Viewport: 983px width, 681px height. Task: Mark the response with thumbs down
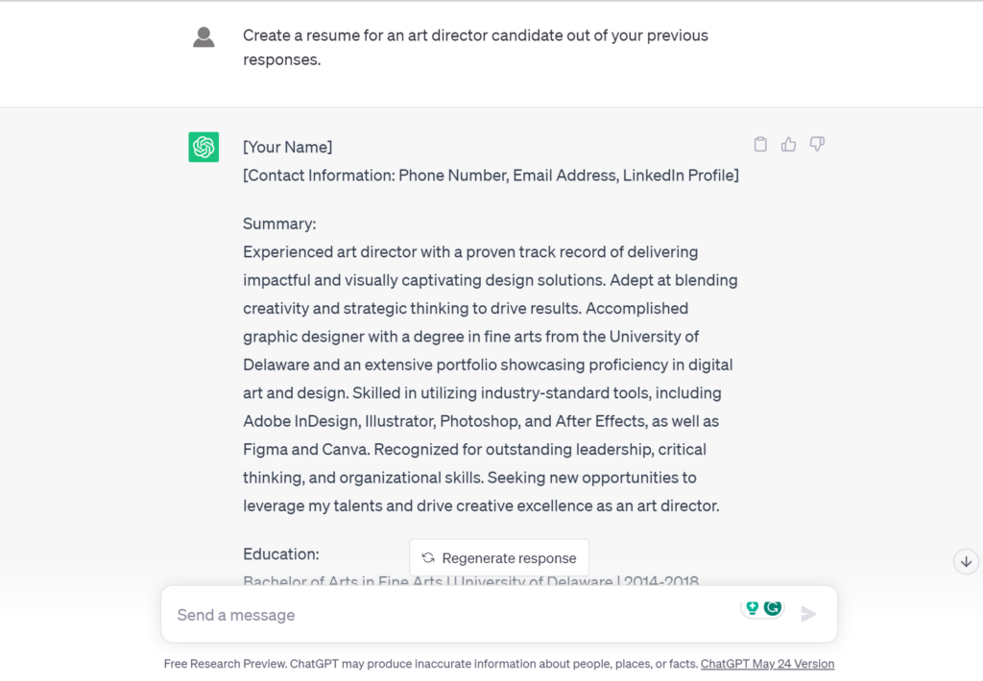817,145
